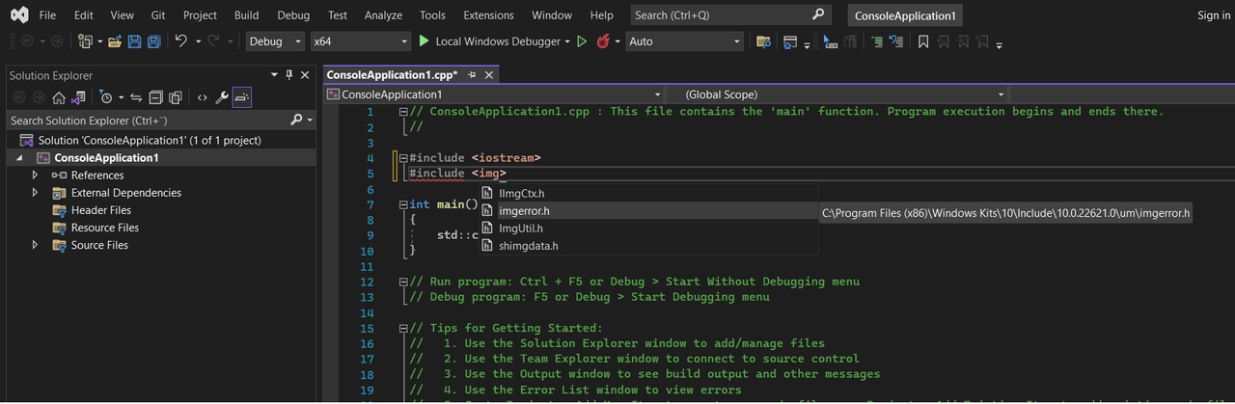
Task: Choose shimgdata.h from completion list
Action: click(649, 246)
